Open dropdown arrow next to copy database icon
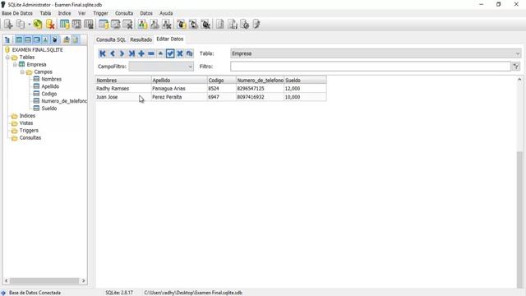The width and height of the screenshot is (526, 296). coord(30,24)
